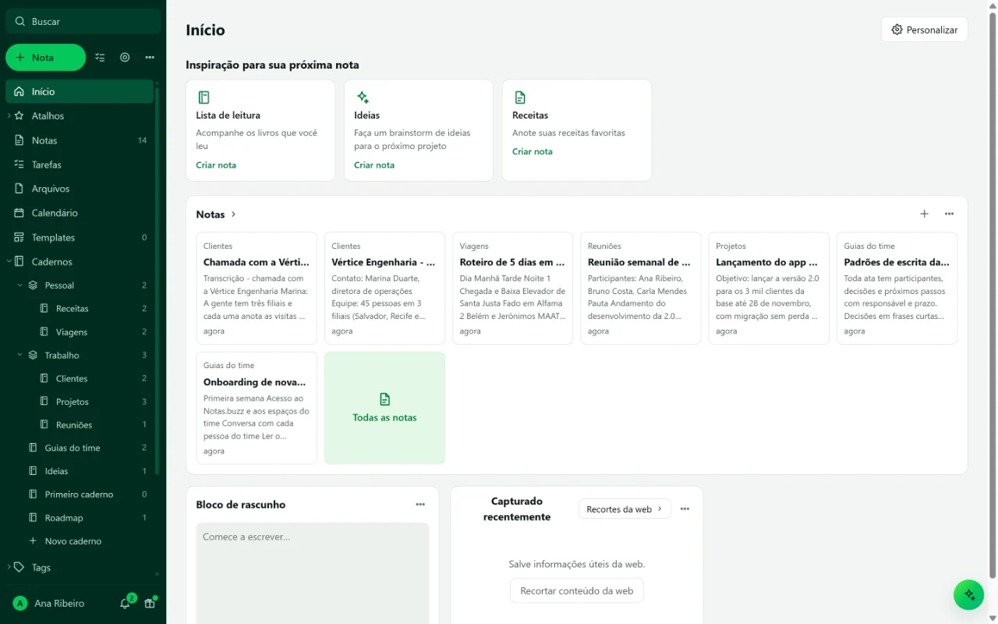Viewport: 998px width, 624px height.
Task: Open Arquivos in the sidebar
Action: pos(80,189)
